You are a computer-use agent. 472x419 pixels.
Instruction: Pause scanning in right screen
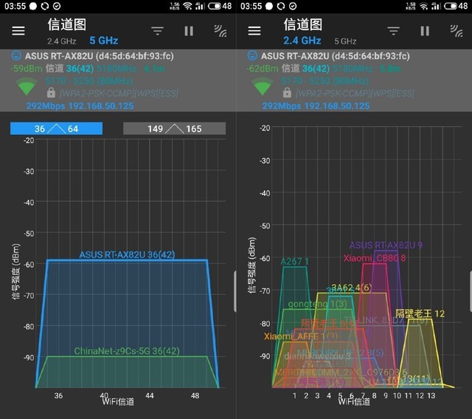click(x=425, y=31)
